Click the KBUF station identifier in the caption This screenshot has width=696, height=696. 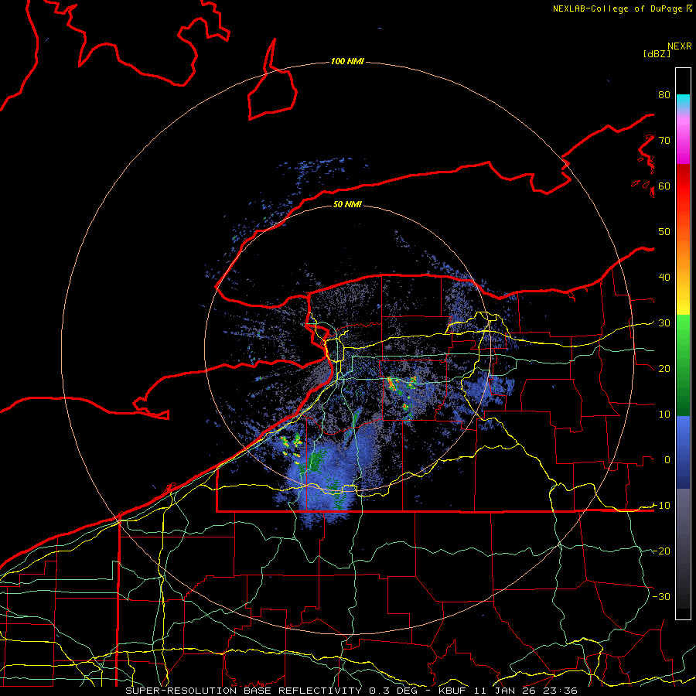point(453,691)
